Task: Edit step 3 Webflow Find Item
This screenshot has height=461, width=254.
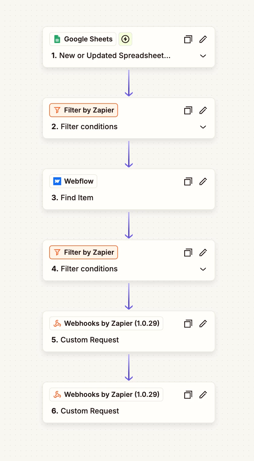Action: click(203, 181)
